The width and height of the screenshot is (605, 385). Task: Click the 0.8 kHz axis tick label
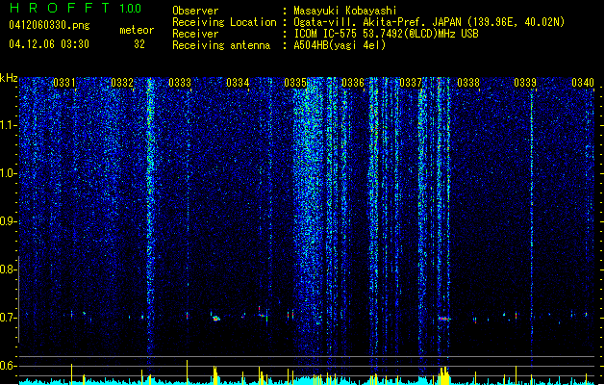pyautogui.click(x=8, y=269)
